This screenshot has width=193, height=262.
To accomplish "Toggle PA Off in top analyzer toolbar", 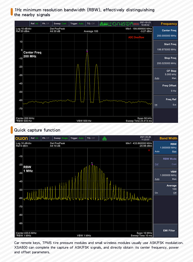I will pyautogui.click(x=46, y=23).
